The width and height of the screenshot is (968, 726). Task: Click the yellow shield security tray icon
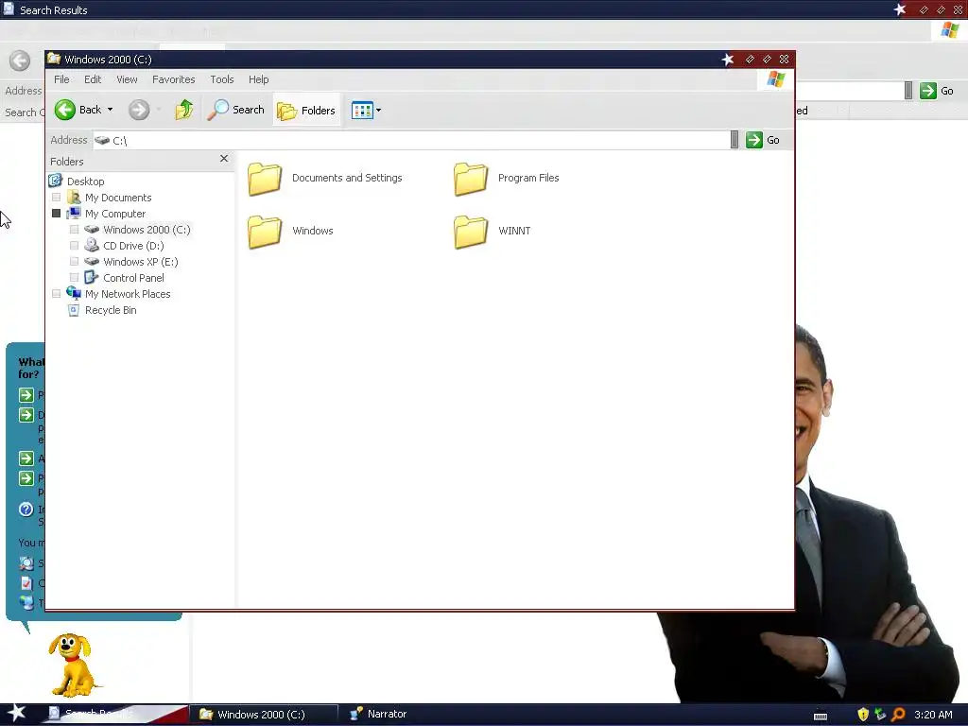(x=863, y=715)
